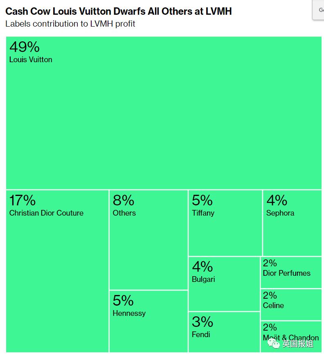This screenshot has width=324, height=358.
Task: Click the chart headline about Louis Vuitton
Action: tap(119, 11)
